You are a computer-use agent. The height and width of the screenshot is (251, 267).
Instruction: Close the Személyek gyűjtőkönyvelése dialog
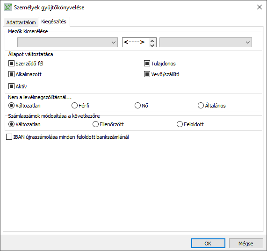click(260, 7)
